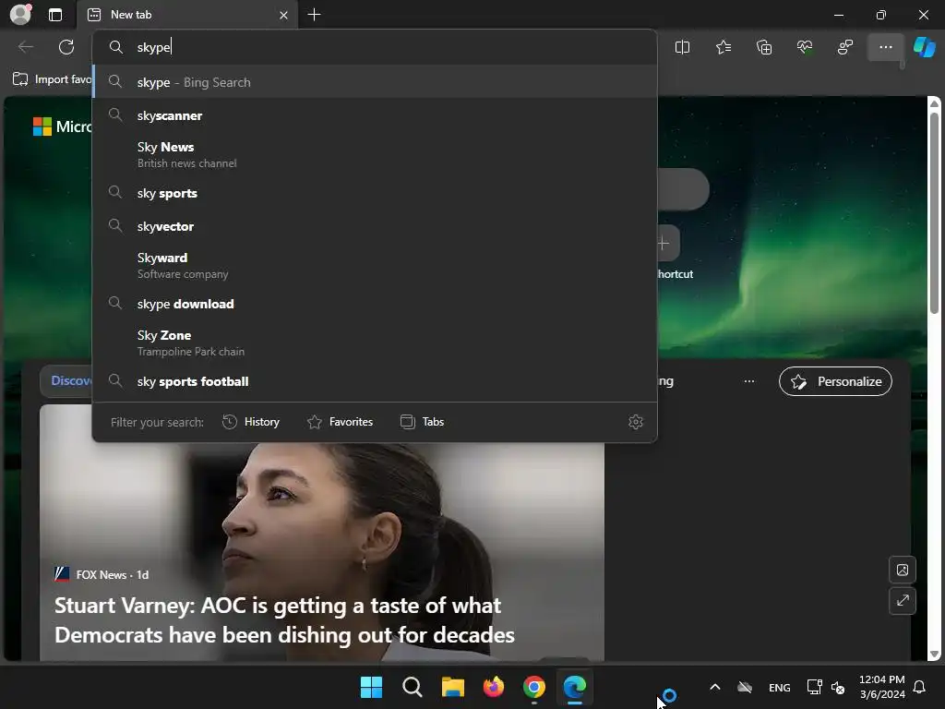The image size is (945, 709).
Task: Close the New tab tab
Action: 283,15
